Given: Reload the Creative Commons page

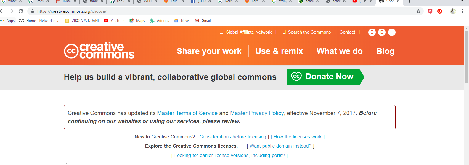Looking at the screenshot, I should click(21, 11).
